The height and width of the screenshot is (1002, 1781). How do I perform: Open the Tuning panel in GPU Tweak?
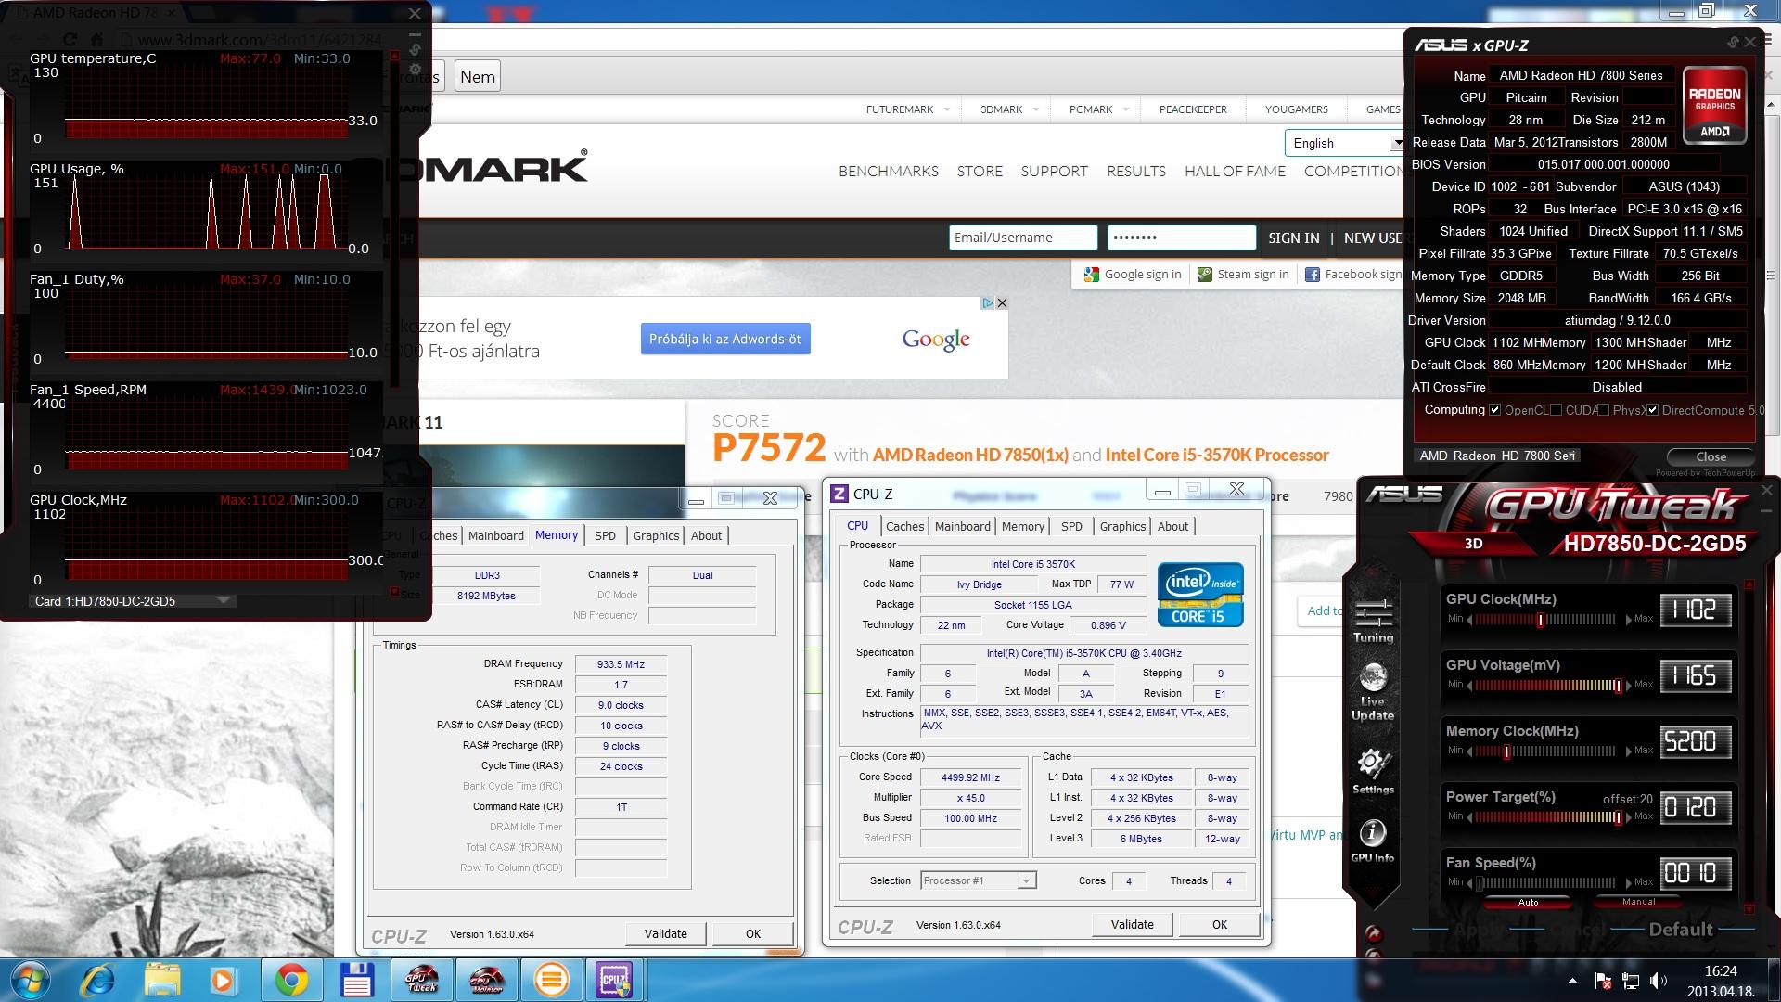tap(1373, 621)
